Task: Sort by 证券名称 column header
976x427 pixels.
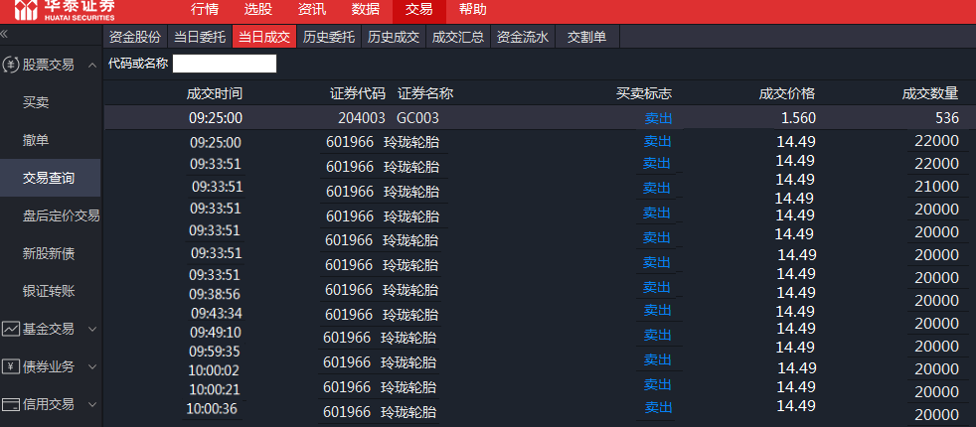Action: point(425,94)
